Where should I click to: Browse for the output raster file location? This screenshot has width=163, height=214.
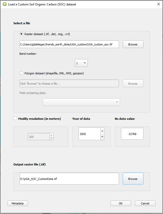click(x=133, y=179)
